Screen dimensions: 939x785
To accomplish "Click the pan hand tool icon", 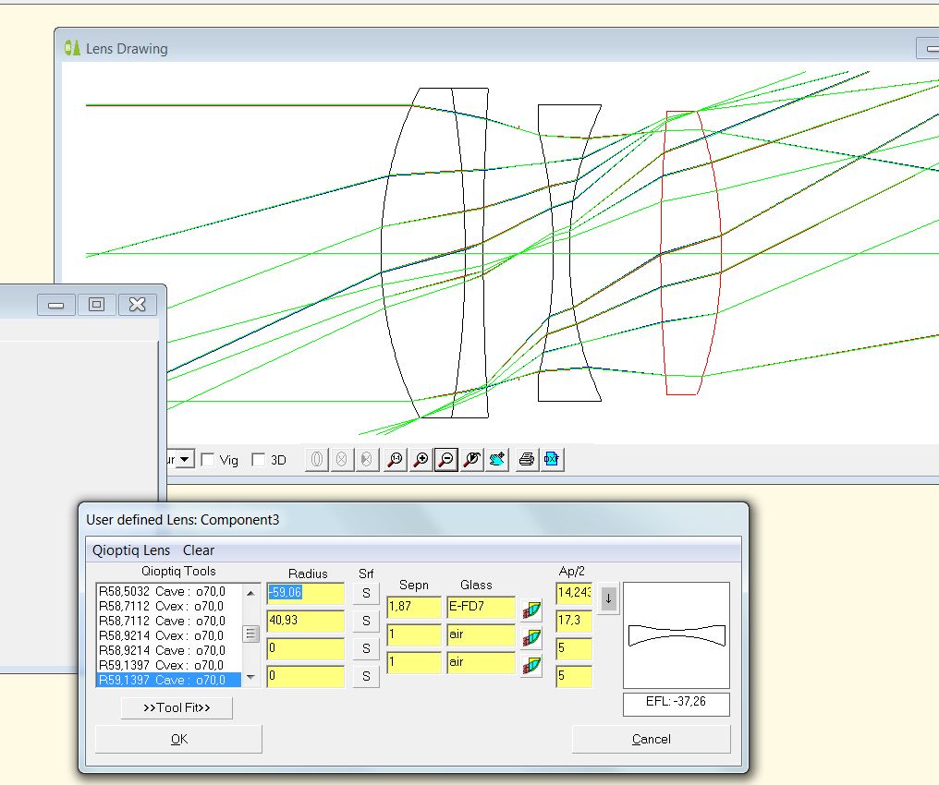I will tap(498, 459).
